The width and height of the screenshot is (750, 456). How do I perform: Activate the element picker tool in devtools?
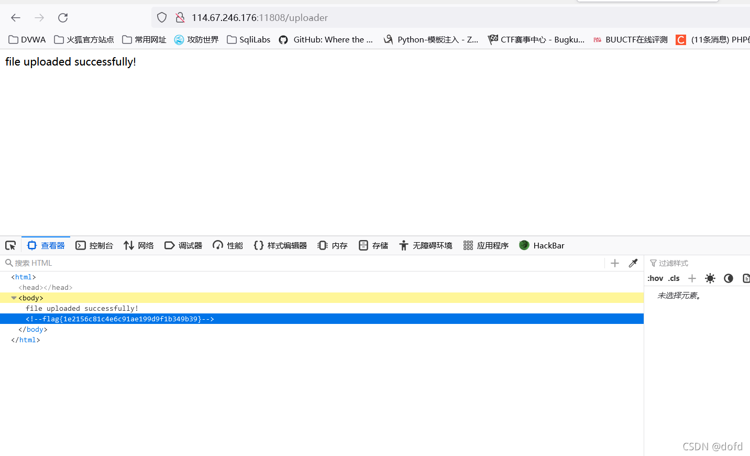pos(10,246)
